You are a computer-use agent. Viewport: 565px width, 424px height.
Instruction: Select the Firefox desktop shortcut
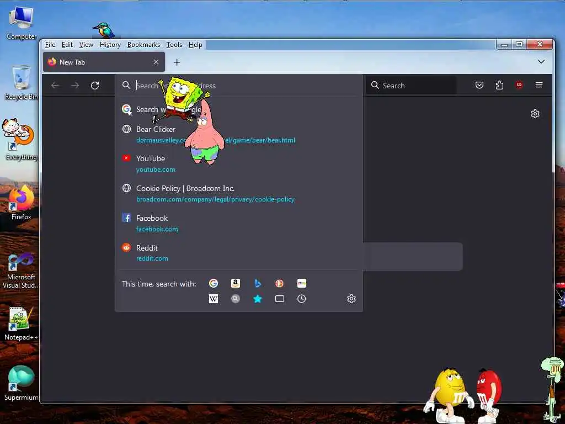click(x=22, y=203)
